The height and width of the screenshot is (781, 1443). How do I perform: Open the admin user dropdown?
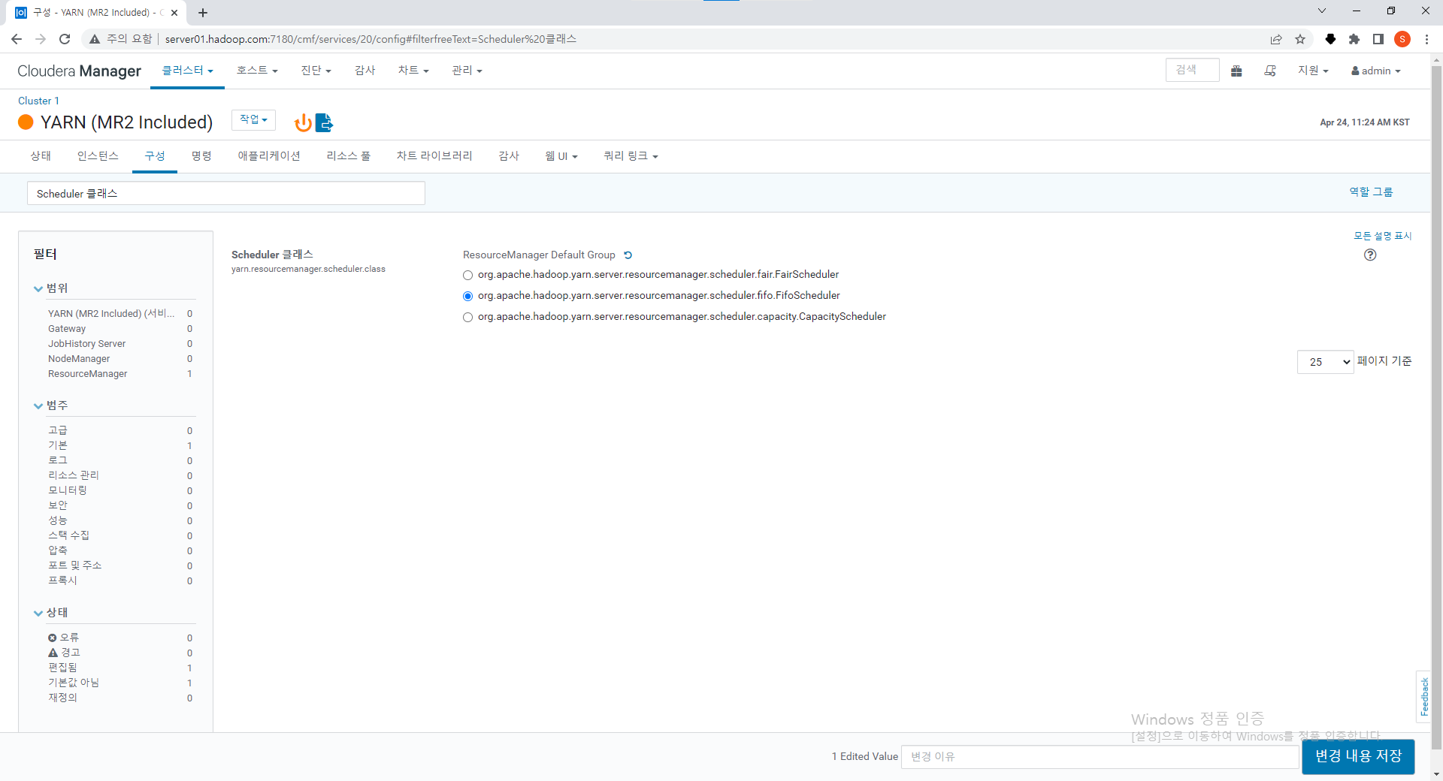click(1376, 71)
